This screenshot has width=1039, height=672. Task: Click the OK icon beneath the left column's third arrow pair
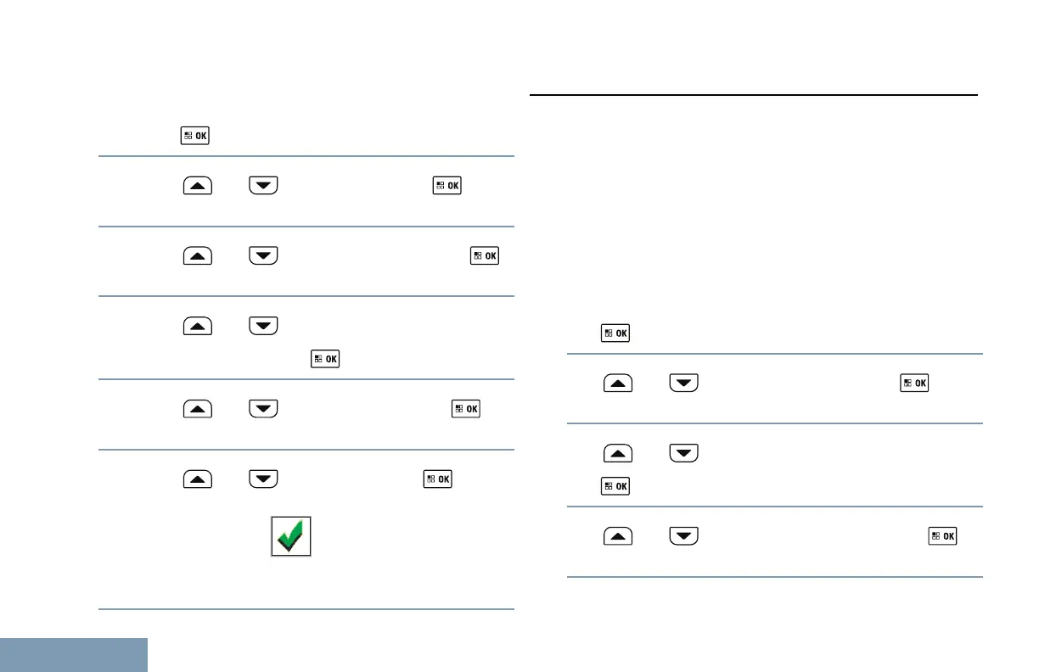point(327,359)
